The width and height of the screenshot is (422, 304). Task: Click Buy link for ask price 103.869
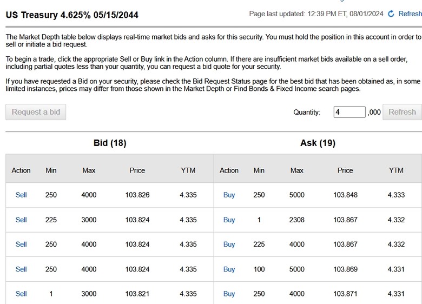tap(229, 269)
